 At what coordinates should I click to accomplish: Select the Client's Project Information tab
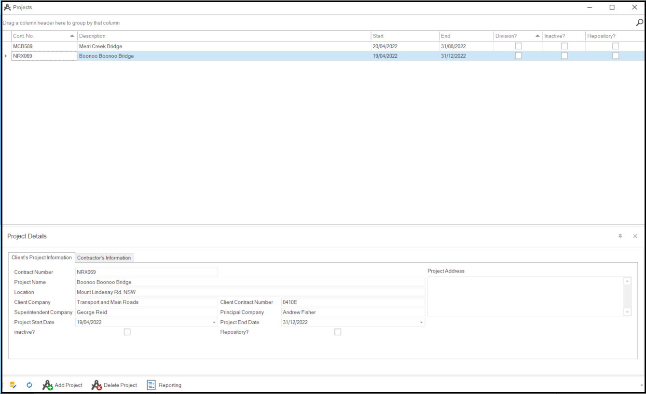[x=41, y=258]
